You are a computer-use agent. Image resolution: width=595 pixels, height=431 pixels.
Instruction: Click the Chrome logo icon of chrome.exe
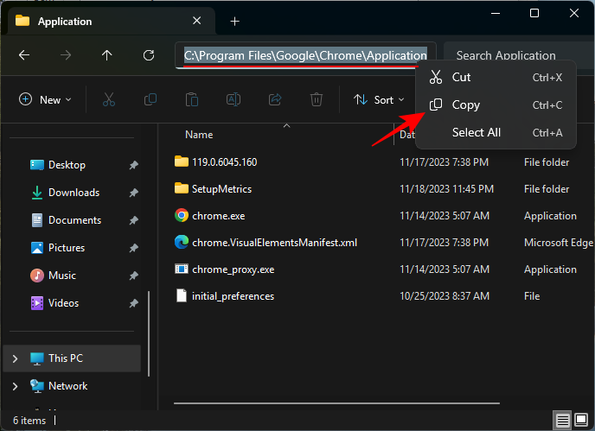pyautogui.click(x=182, y=215)
